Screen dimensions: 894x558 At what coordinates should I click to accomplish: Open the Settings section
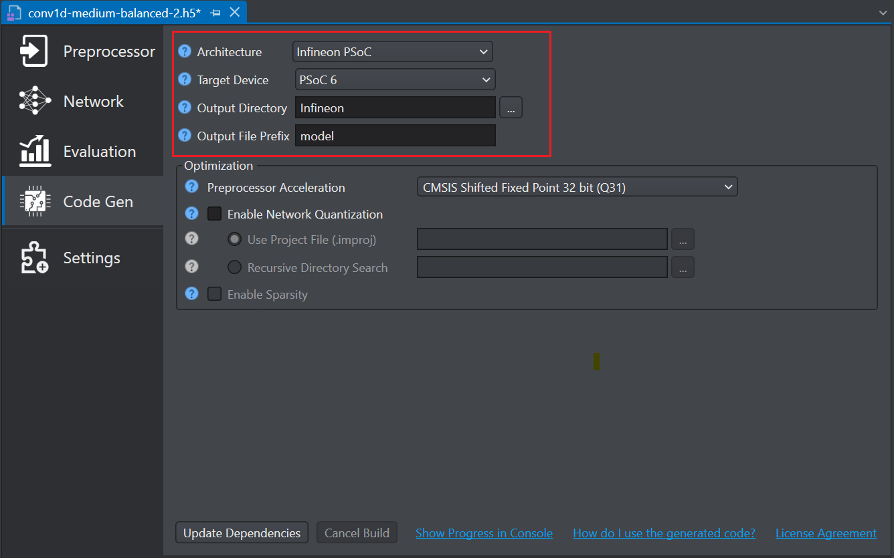point(83,258)
